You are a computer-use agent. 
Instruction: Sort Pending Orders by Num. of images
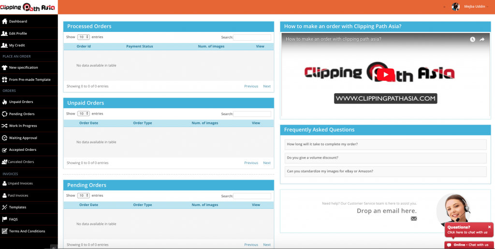(x=205, y=205)
